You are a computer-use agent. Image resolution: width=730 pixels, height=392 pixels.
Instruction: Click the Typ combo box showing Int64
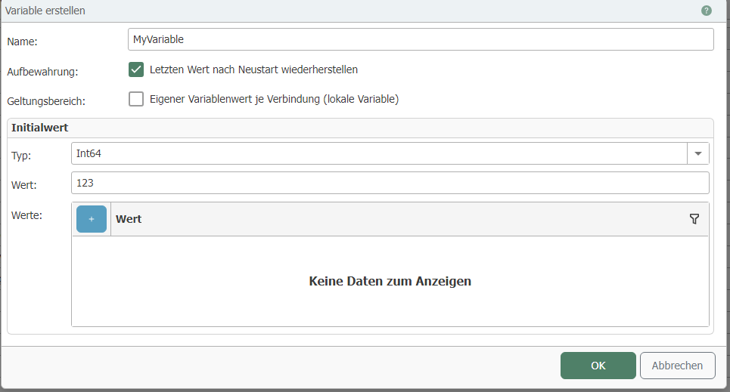coord(378,153)
